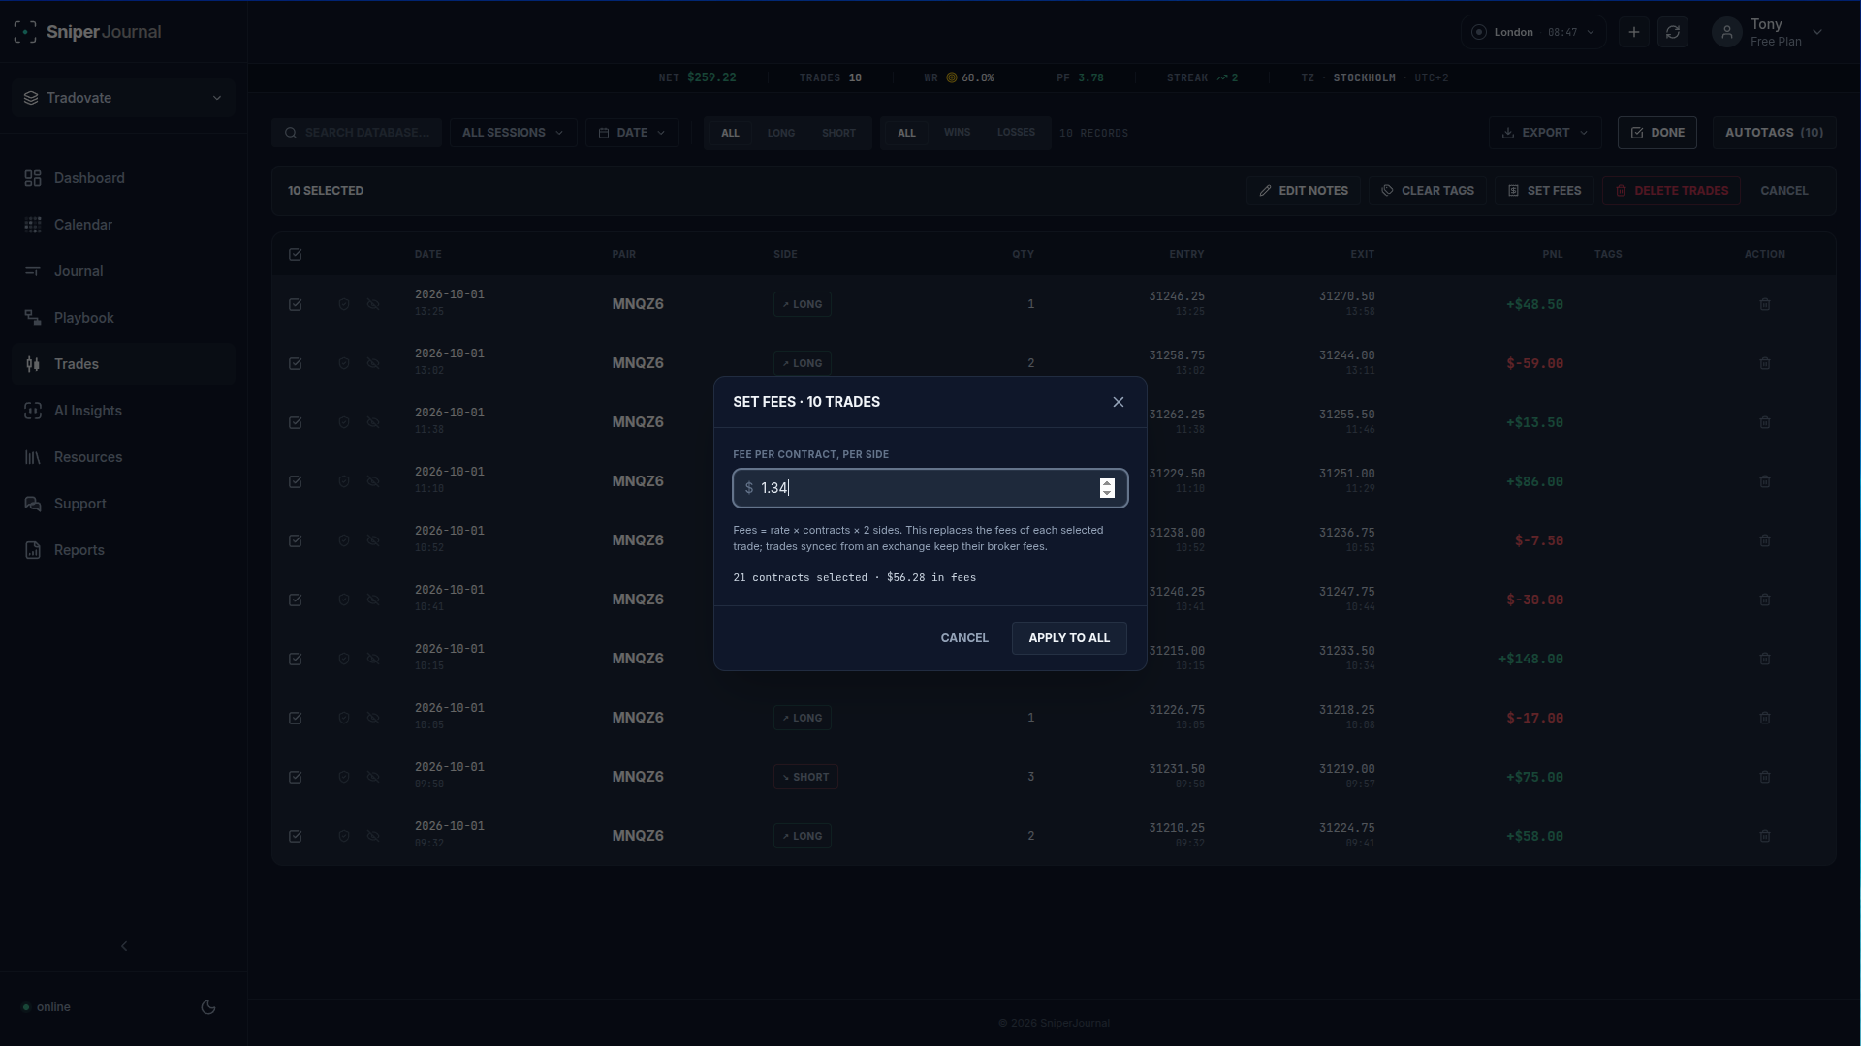Viewport: 1861px width, 1046px height.
Task: Close the Set Fees dialog
Action: 1119,402
